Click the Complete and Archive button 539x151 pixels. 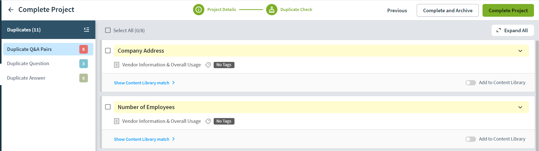[x=448, y=10]
